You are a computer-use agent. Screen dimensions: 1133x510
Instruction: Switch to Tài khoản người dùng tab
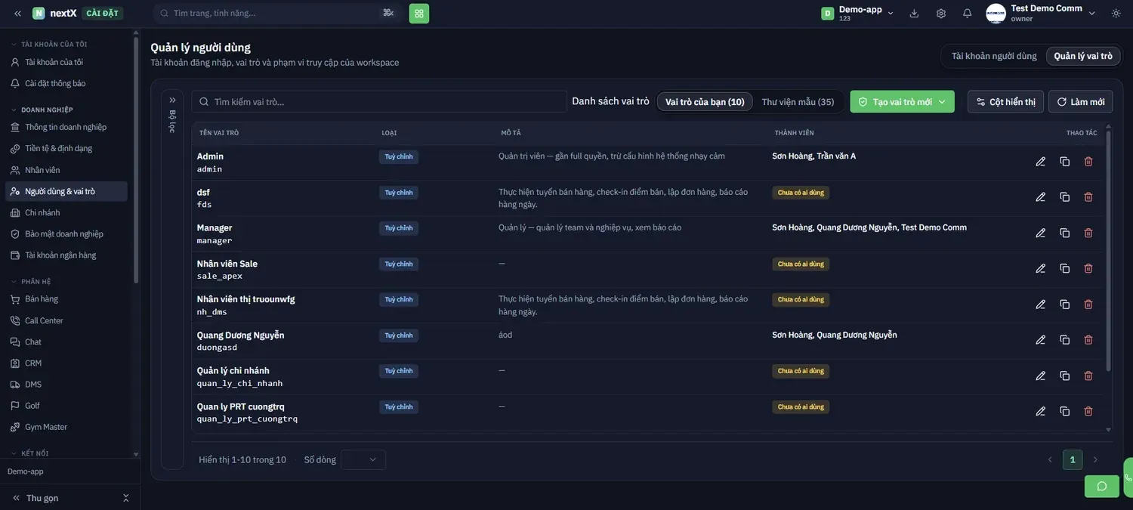(x=994, y=56)
